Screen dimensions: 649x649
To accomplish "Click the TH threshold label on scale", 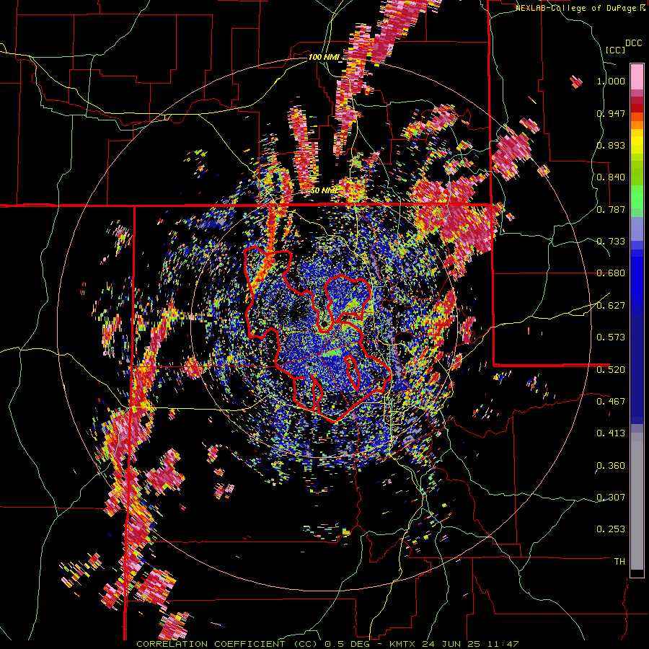I will point(619,561).
